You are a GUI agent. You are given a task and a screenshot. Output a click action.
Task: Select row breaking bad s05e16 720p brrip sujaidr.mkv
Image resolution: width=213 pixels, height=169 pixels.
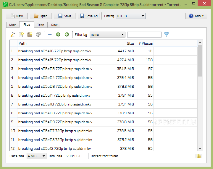point(104,51)
